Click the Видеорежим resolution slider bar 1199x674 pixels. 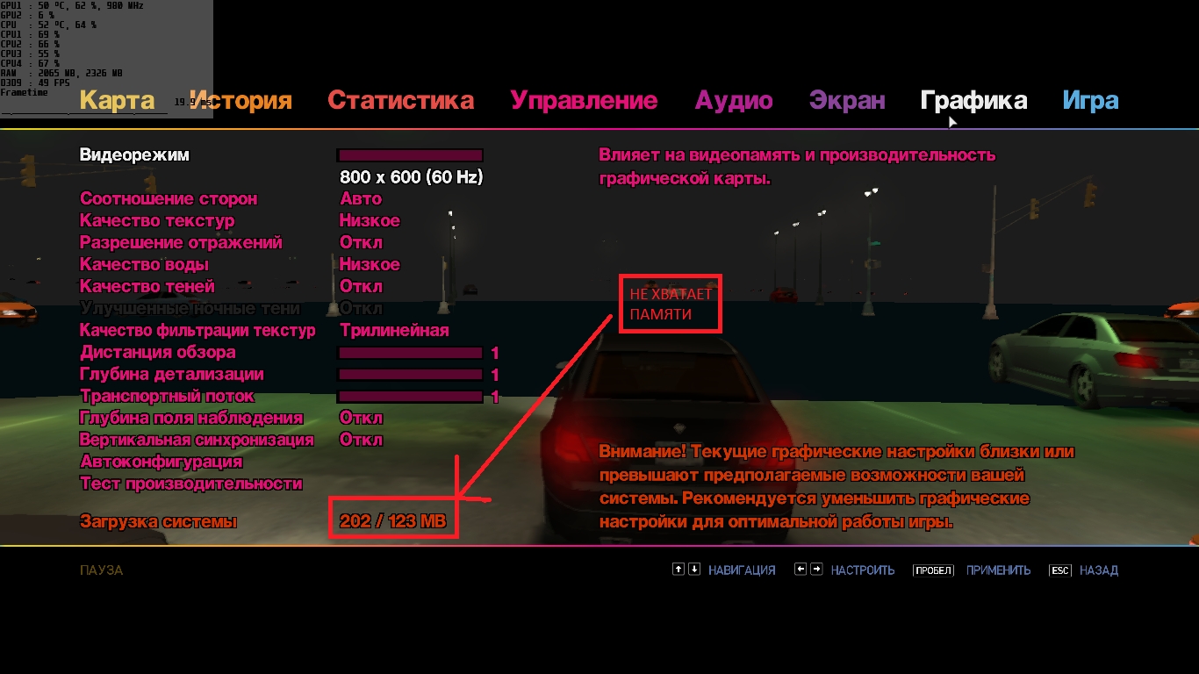[x=410, y=155]
